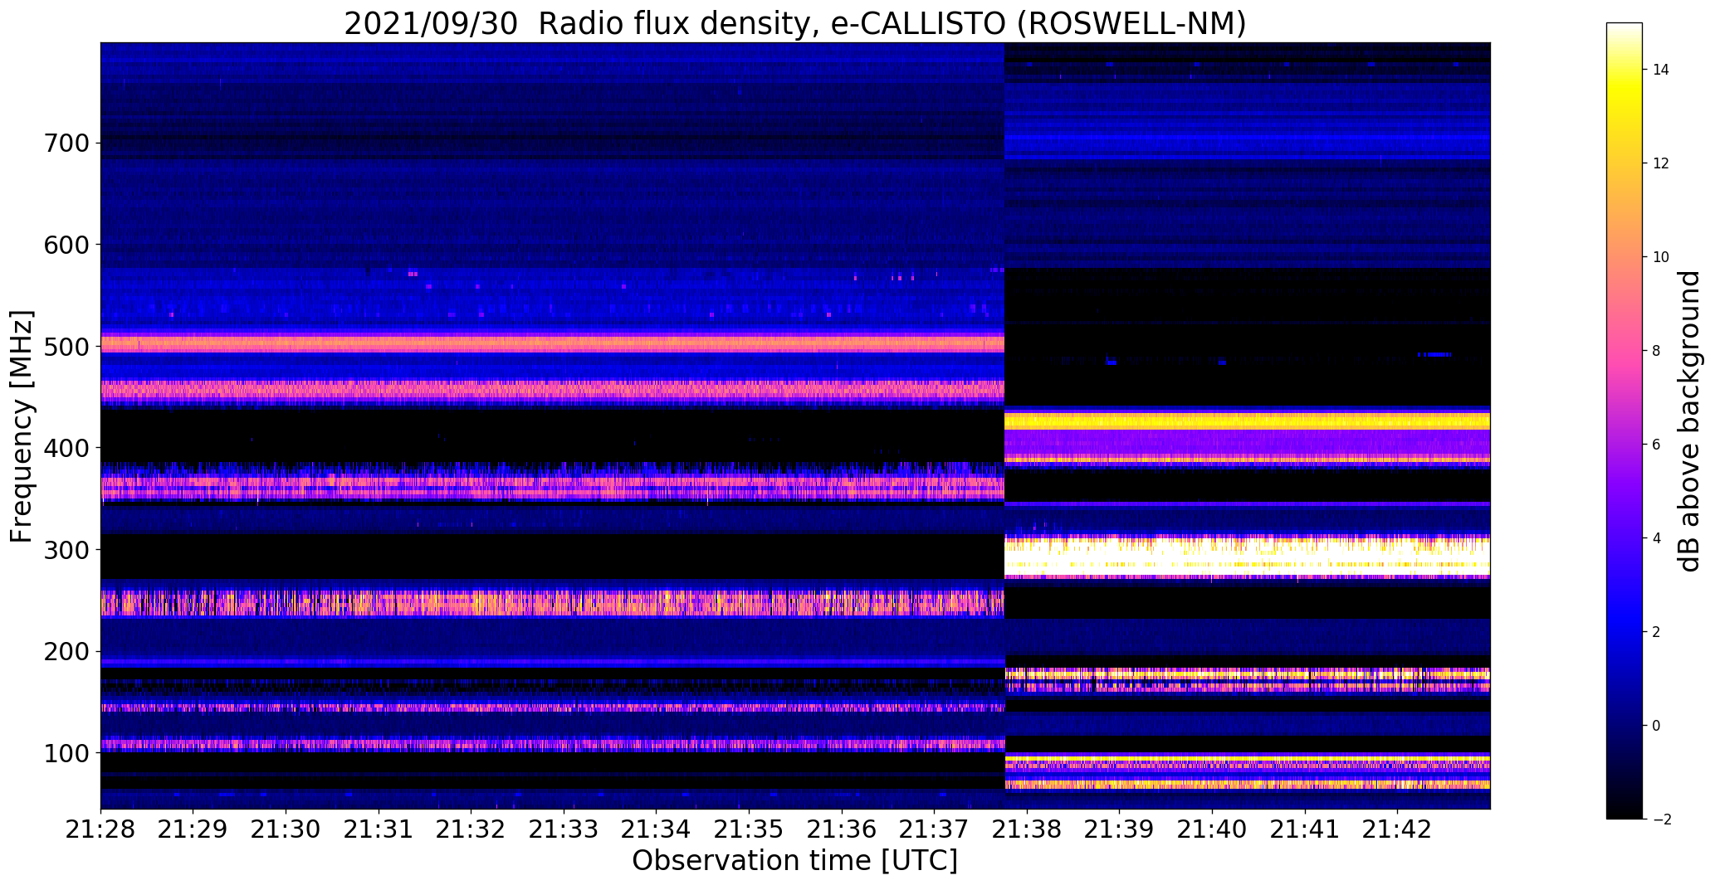Click the colorbar tick label 12
Screen dimensions: 1715x885
click(1661, 163)
